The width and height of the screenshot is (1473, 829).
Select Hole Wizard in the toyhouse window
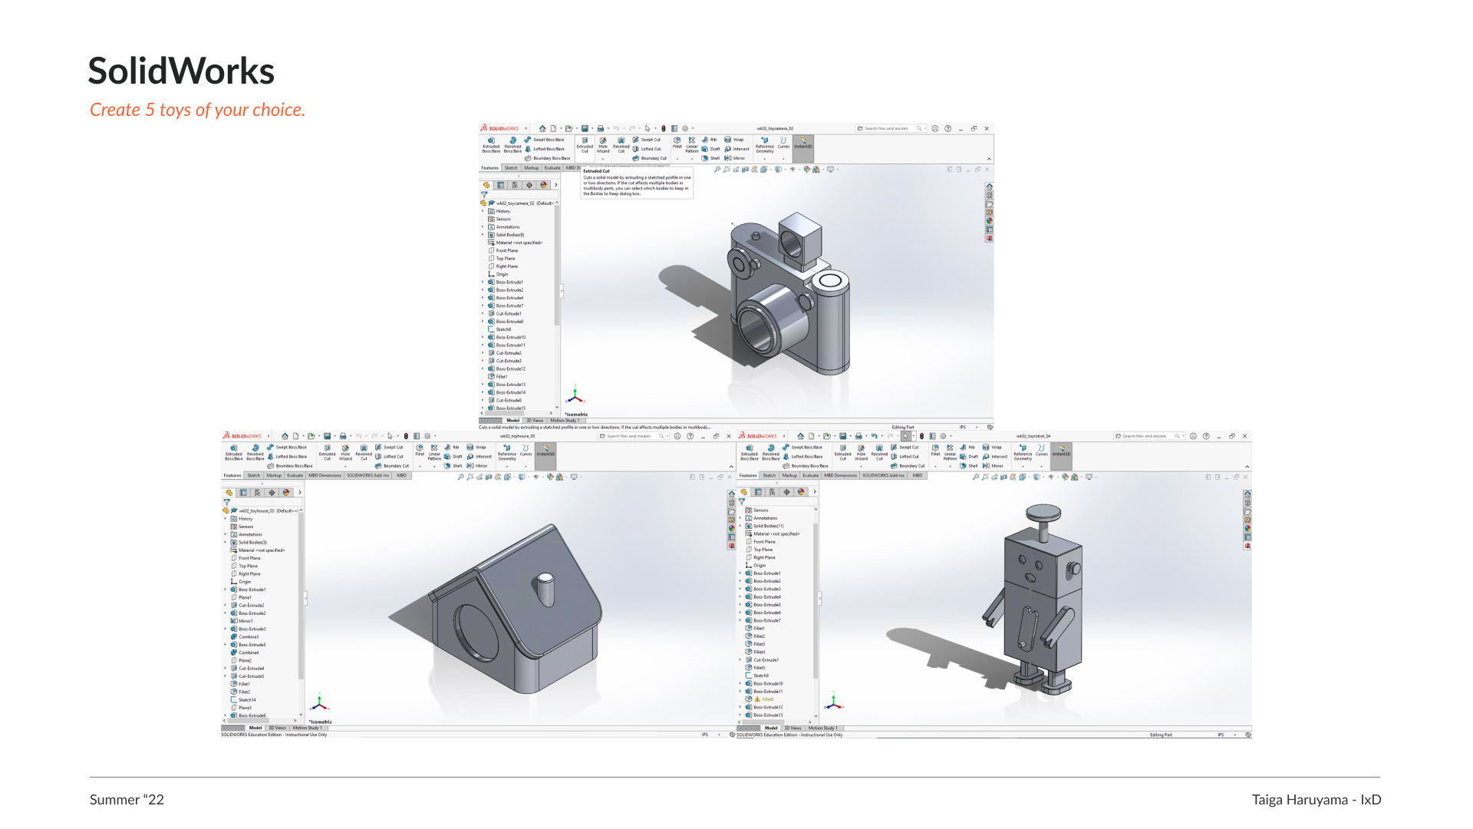345,451
